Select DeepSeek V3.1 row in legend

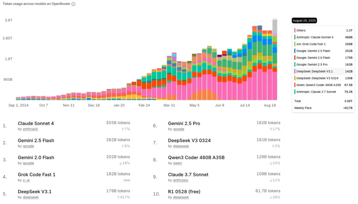pyautogui.click(x=323, y=72)
